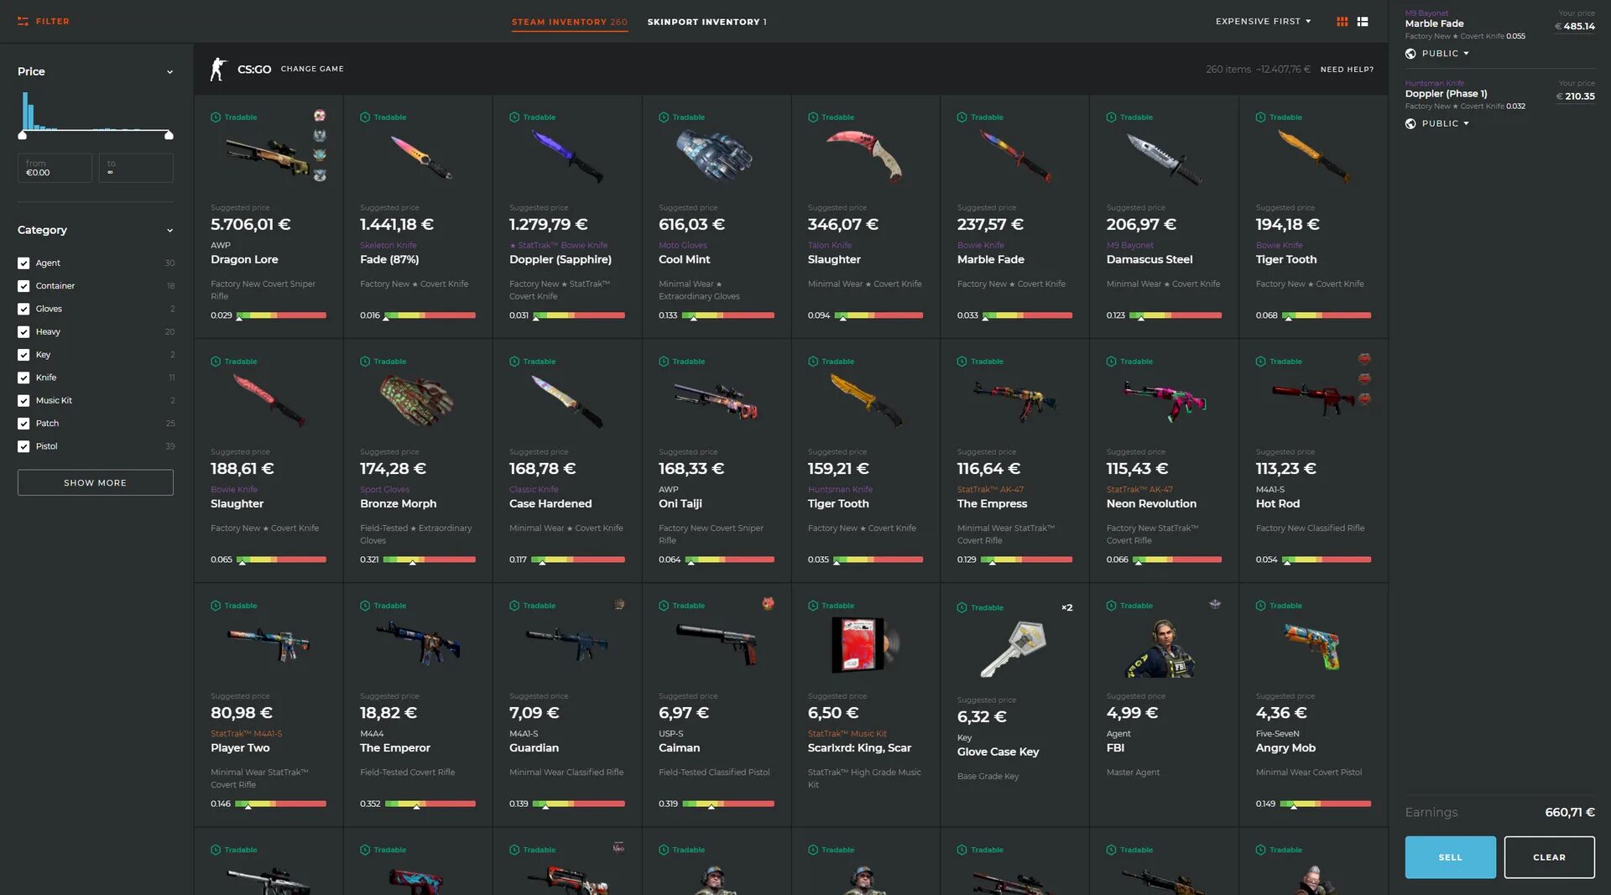Viewport: 1611px width, 895px height.
Task: Open Public visibility dropdown for Doppler
Action: (x=1445, y=123)
